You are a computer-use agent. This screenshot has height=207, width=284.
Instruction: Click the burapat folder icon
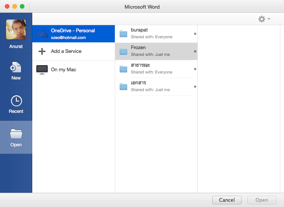tap(123, 34)
